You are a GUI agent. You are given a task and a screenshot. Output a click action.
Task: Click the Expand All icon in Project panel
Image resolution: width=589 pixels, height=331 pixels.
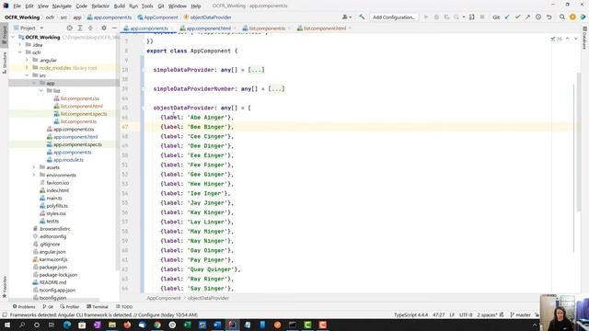tap(80, 28)
